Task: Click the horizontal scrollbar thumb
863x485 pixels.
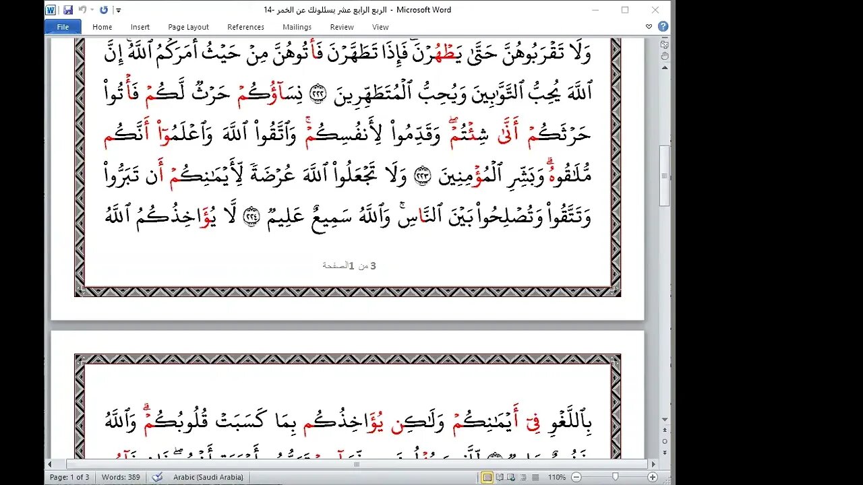Action: (x=357, y=464)
